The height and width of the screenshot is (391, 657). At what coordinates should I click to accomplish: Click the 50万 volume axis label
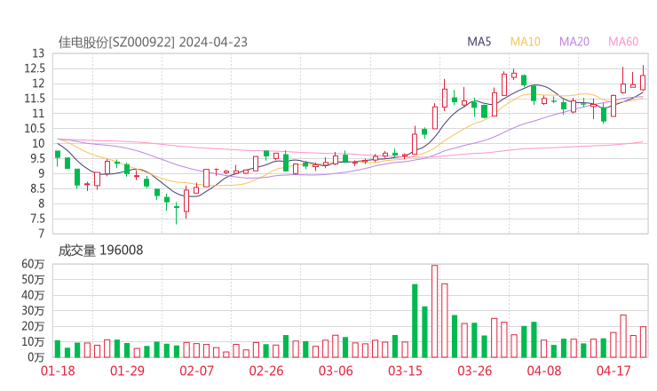pyautogui.click(x=33, y=279)
